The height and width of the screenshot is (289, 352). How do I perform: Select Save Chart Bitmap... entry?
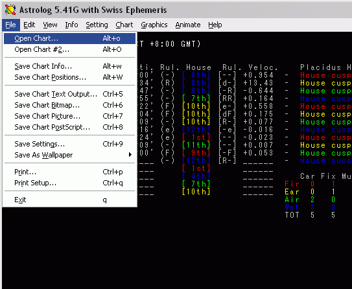[x=69, y=105]
